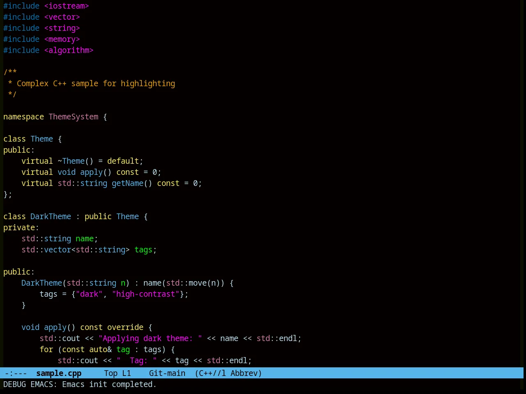526x394 pixels.
Task: Click the closing '};' of class Theme
Action: click(x=8, y=194)
